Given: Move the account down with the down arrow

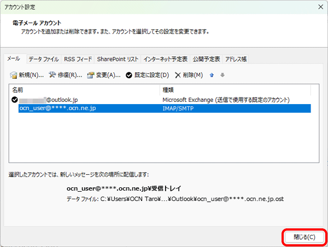Looking at the screenshot, I should click(222, 75).
